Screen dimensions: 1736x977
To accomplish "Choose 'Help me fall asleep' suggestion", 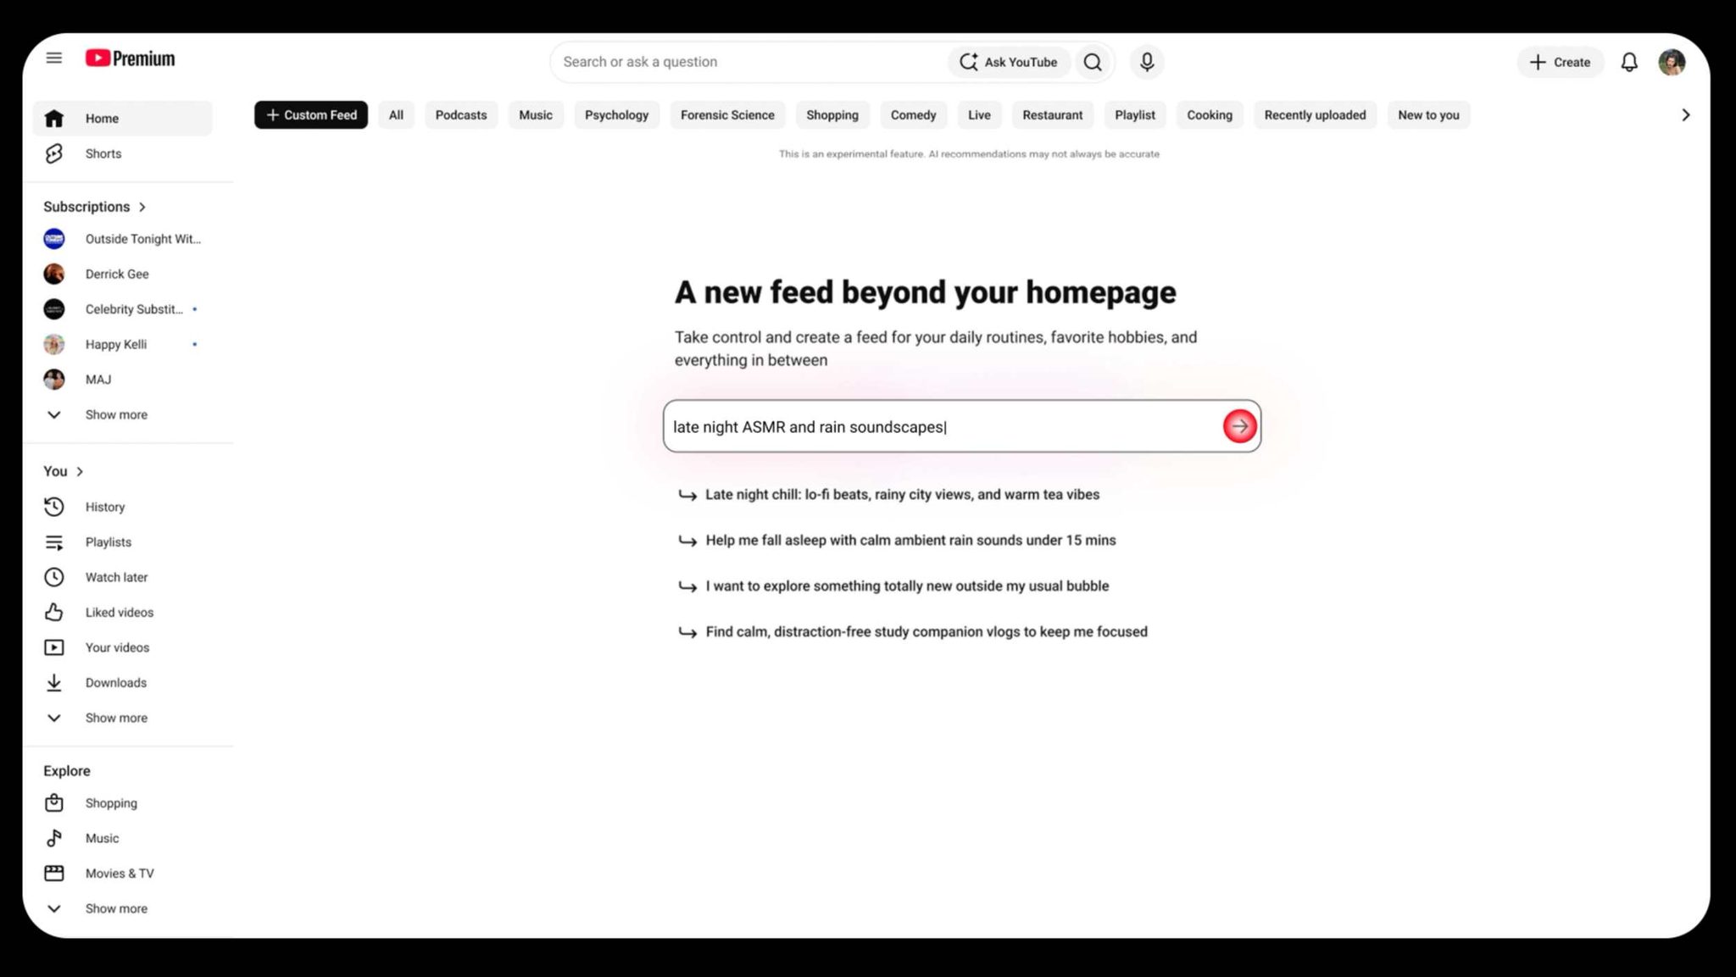I will (x=898, y=541).
